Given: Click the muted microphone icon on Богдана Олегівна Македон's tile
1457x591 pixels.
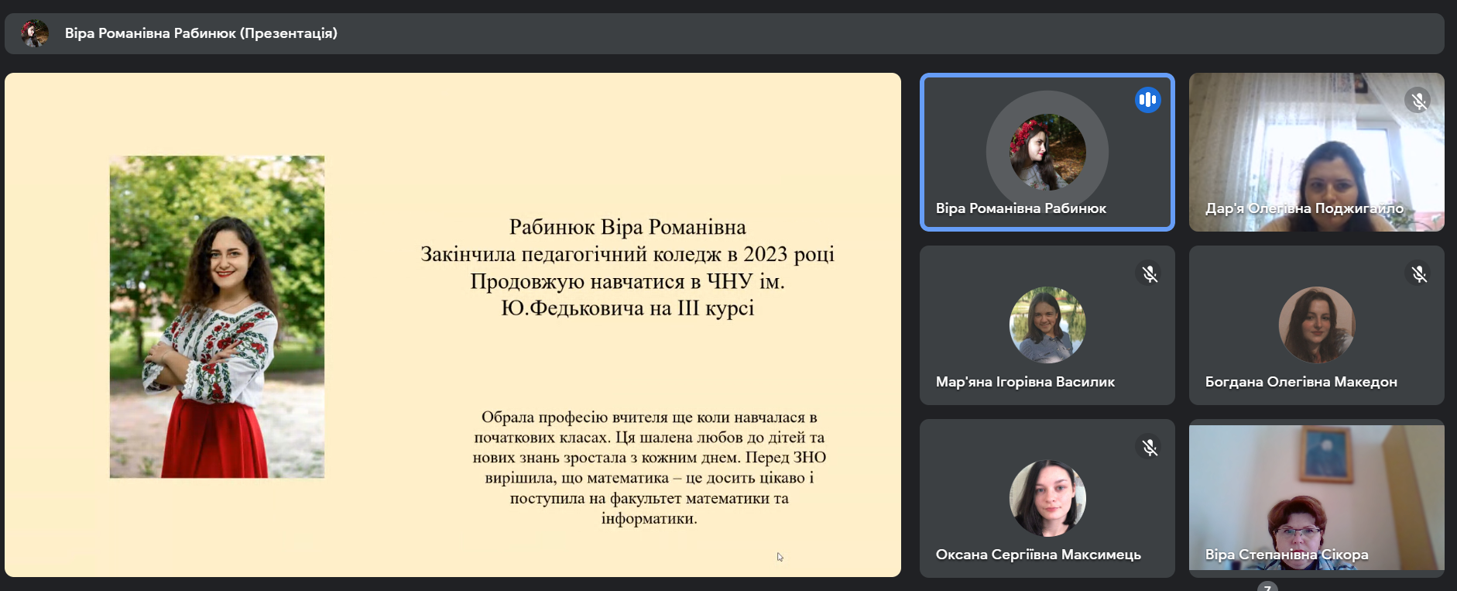Looking at the screenshot, I should [x=1418, y=273].
